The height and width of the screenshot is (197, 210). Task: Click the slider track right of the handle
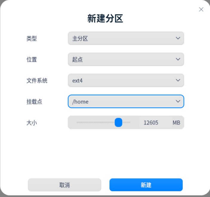[x=127, y=122]
